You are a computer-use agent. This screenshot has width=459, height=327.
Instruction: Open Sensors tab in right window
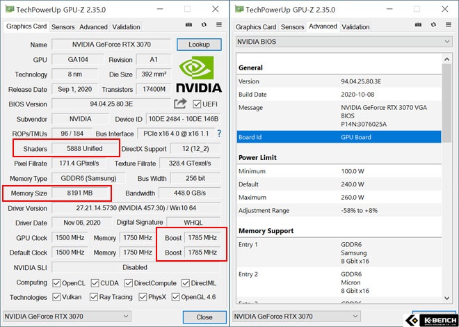(x=292, y=27)
